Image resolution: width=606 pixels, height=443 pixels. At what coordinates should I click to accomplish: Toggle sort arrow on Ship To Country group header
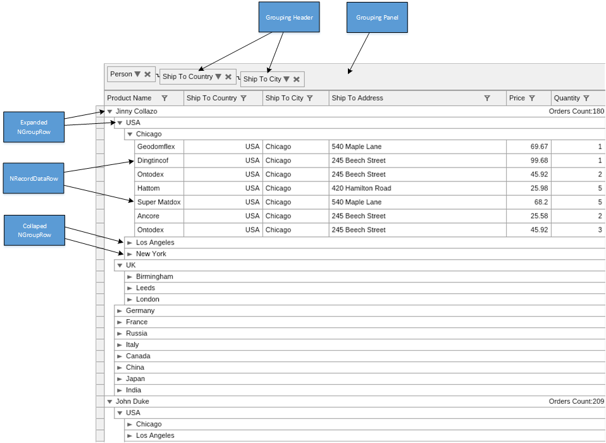[x=218, y=77]
